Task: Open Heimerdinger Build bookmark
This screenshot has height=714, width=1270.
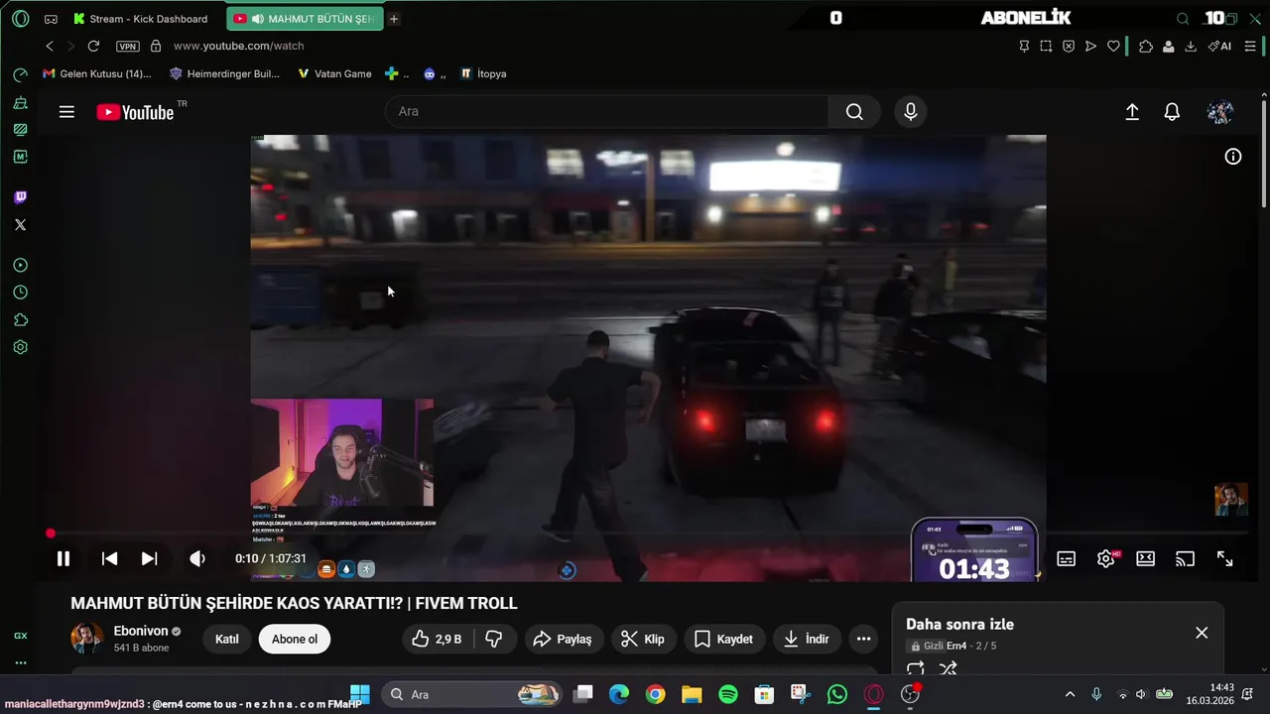Action: [224, 73]
